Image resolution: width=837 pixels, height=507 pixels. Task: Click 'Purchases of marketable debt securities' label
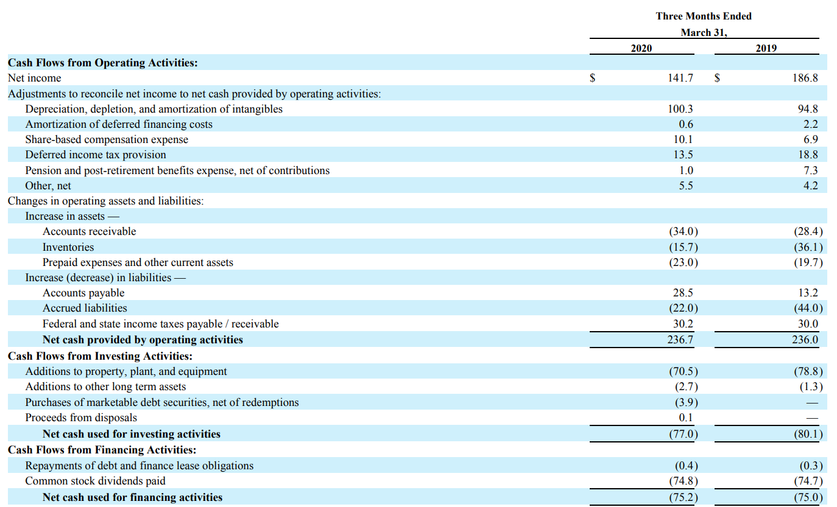coord(162,402)
